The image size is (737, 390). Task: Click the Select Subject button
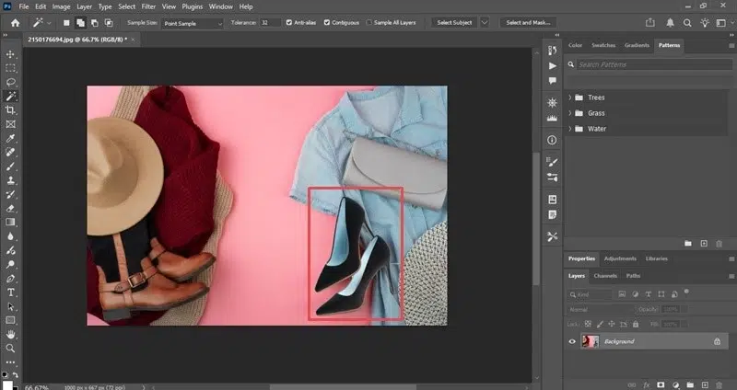pyautogui.click(x=454, y=22)
